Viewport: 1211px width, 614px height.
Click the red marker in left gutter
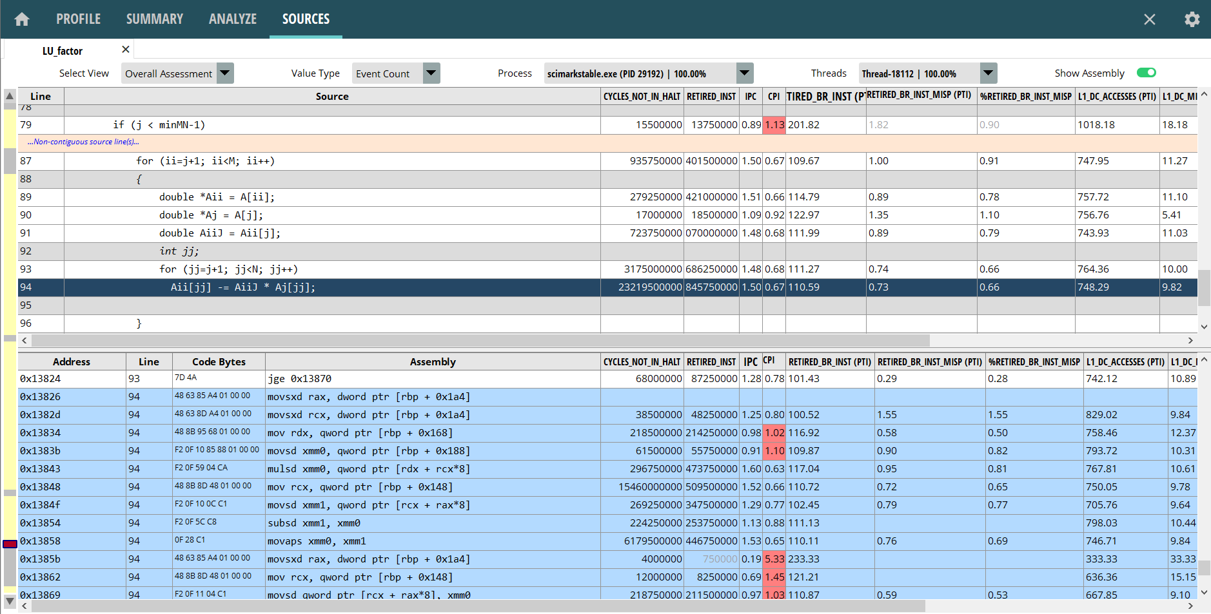pos(10,544)
